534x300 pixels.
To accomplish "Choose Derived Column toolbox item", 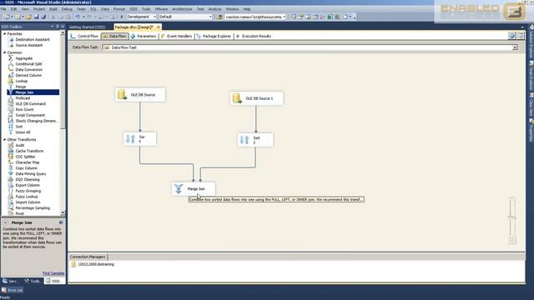I will point(28,76).
